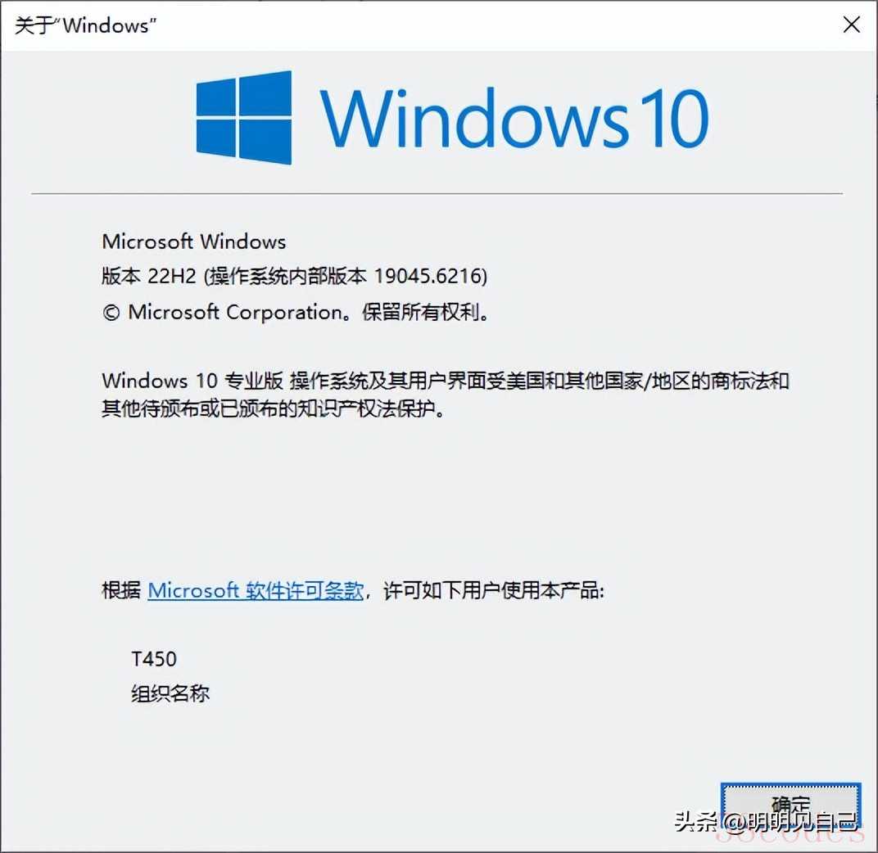This screenshot has height=853, width=878.
Task: Click the 根据 text before the license link
Action: coord(121,590)
